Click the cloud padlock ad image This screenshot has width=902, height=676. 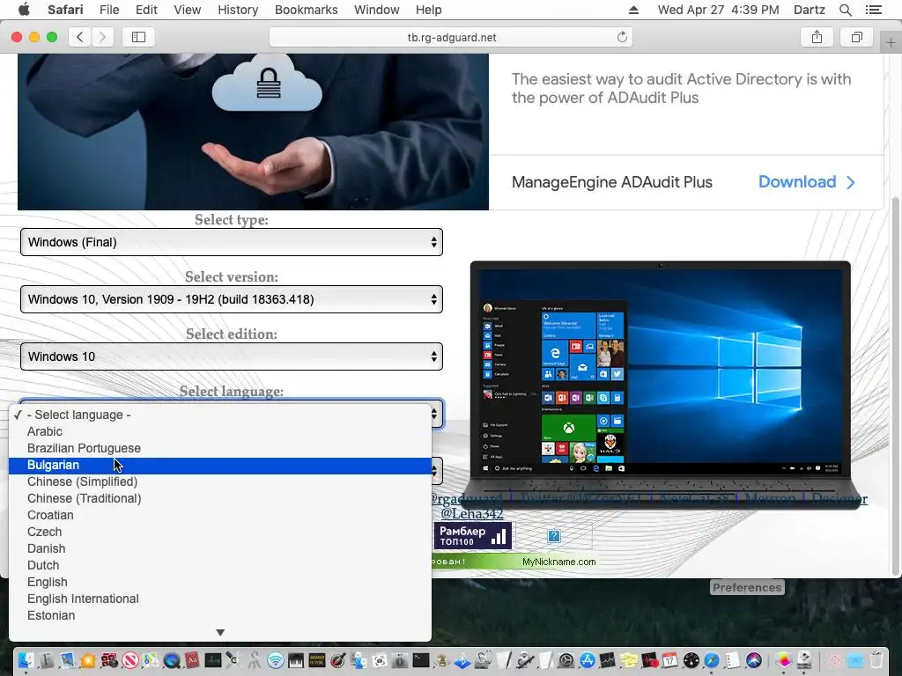(253, 132)
